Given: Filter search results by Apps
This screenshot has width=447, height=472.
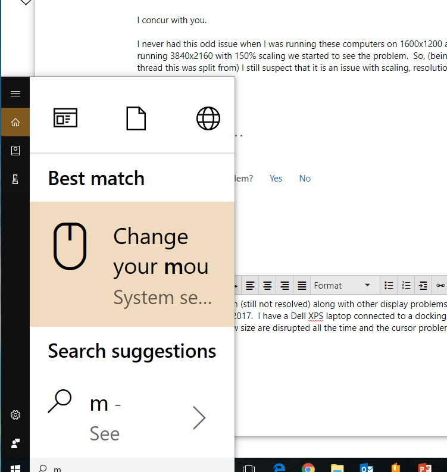Looking at the screenshot, I should [65, 118].
